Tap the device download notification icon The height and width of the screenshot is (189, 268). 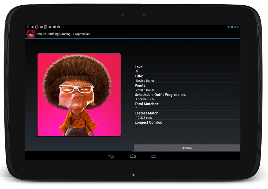28,27
